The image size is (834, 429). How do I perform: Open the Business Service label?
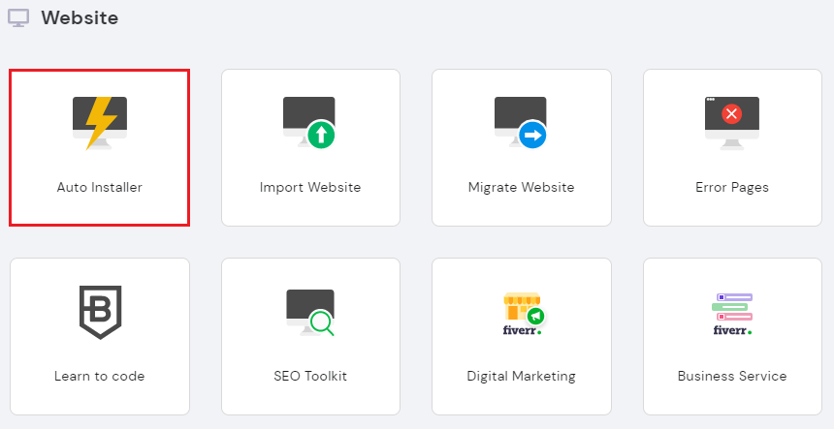point(732,376)
